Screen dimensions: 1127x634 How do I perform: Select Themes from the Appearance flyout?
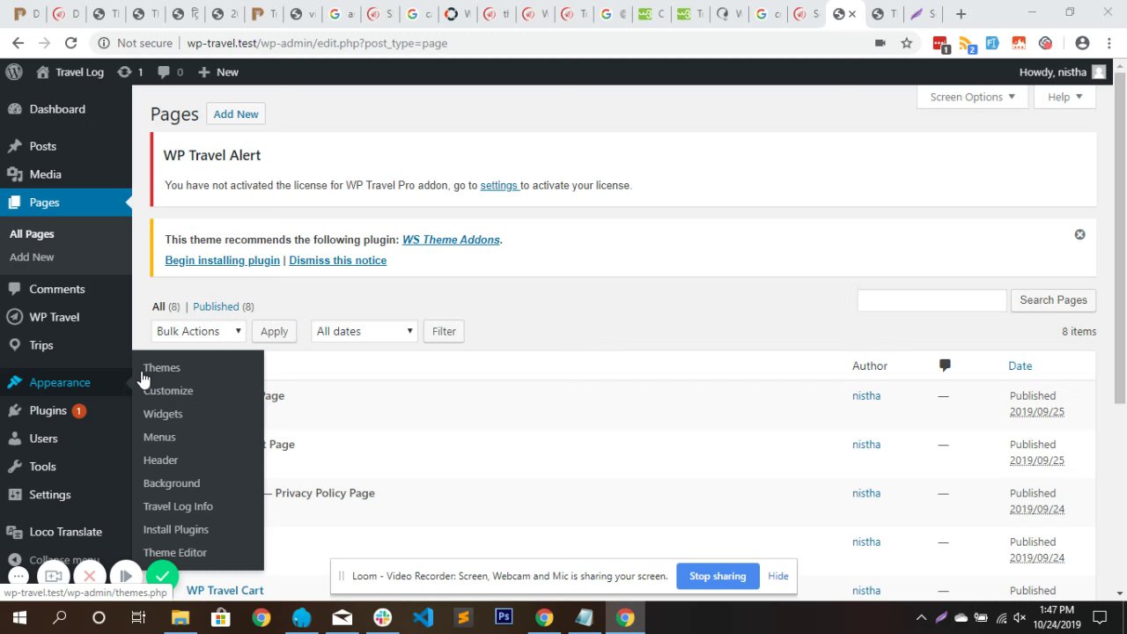click(x=161, y=368)
